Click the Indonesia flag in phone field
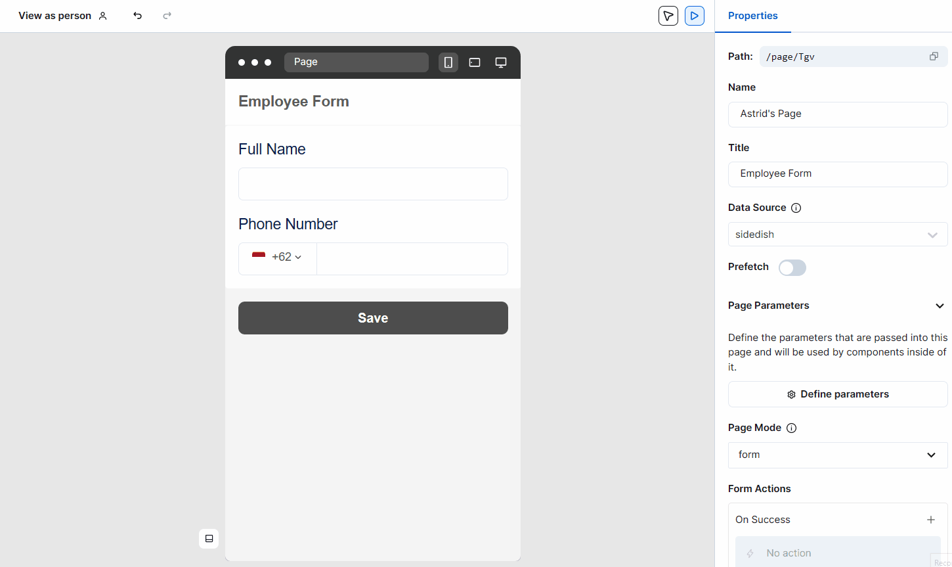This screenshot has width=952, height=567. click(x=259, y=256)
